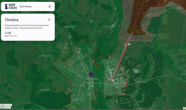The image size is (186, 110).
Task: Click the Кучерівка village label
Action: [x=141, y=82]
